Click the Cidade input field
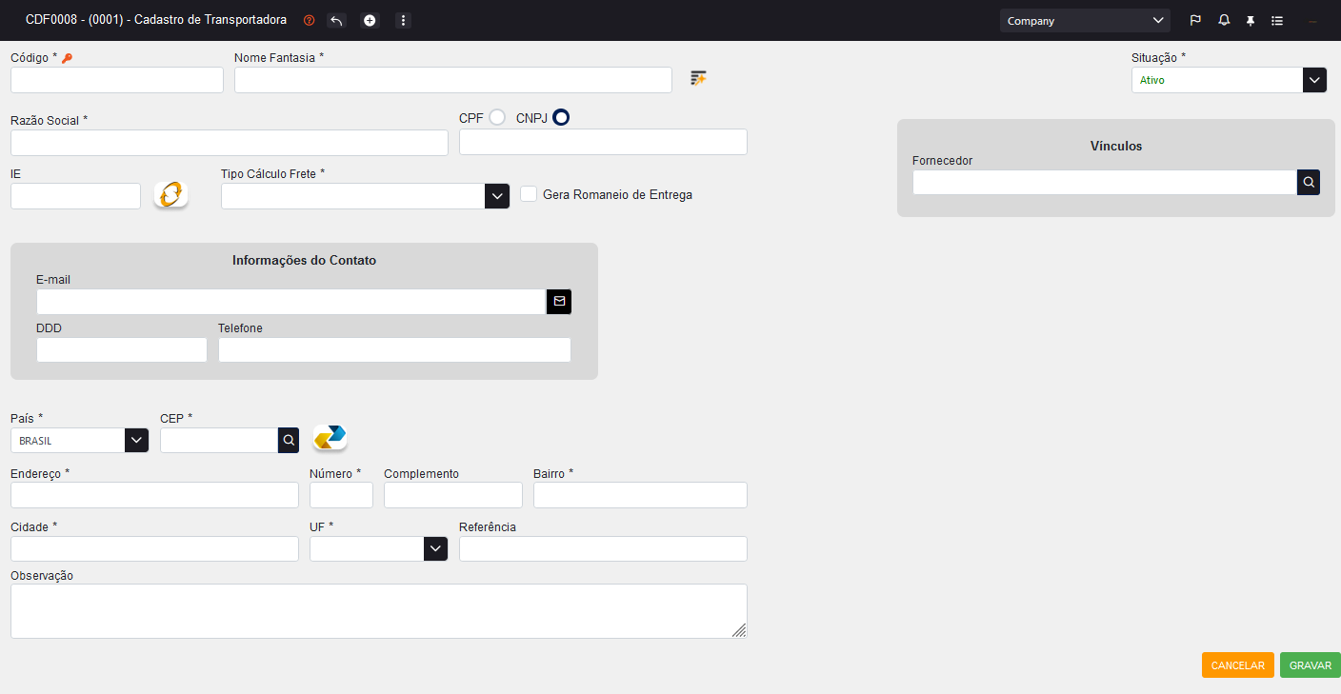The width and height of the screenshot is (1341, 694). coord(154,548)
